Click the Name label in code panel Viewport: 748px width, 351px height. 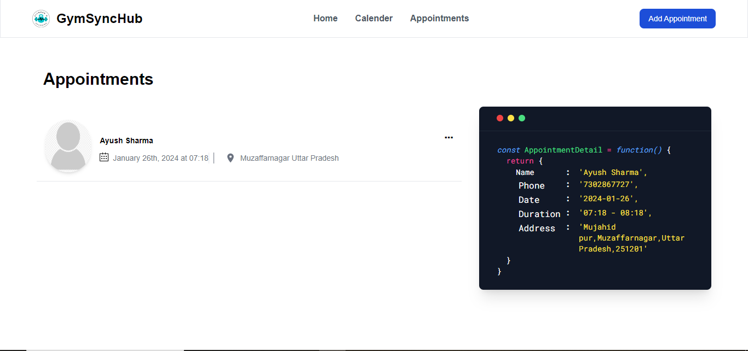525,172
